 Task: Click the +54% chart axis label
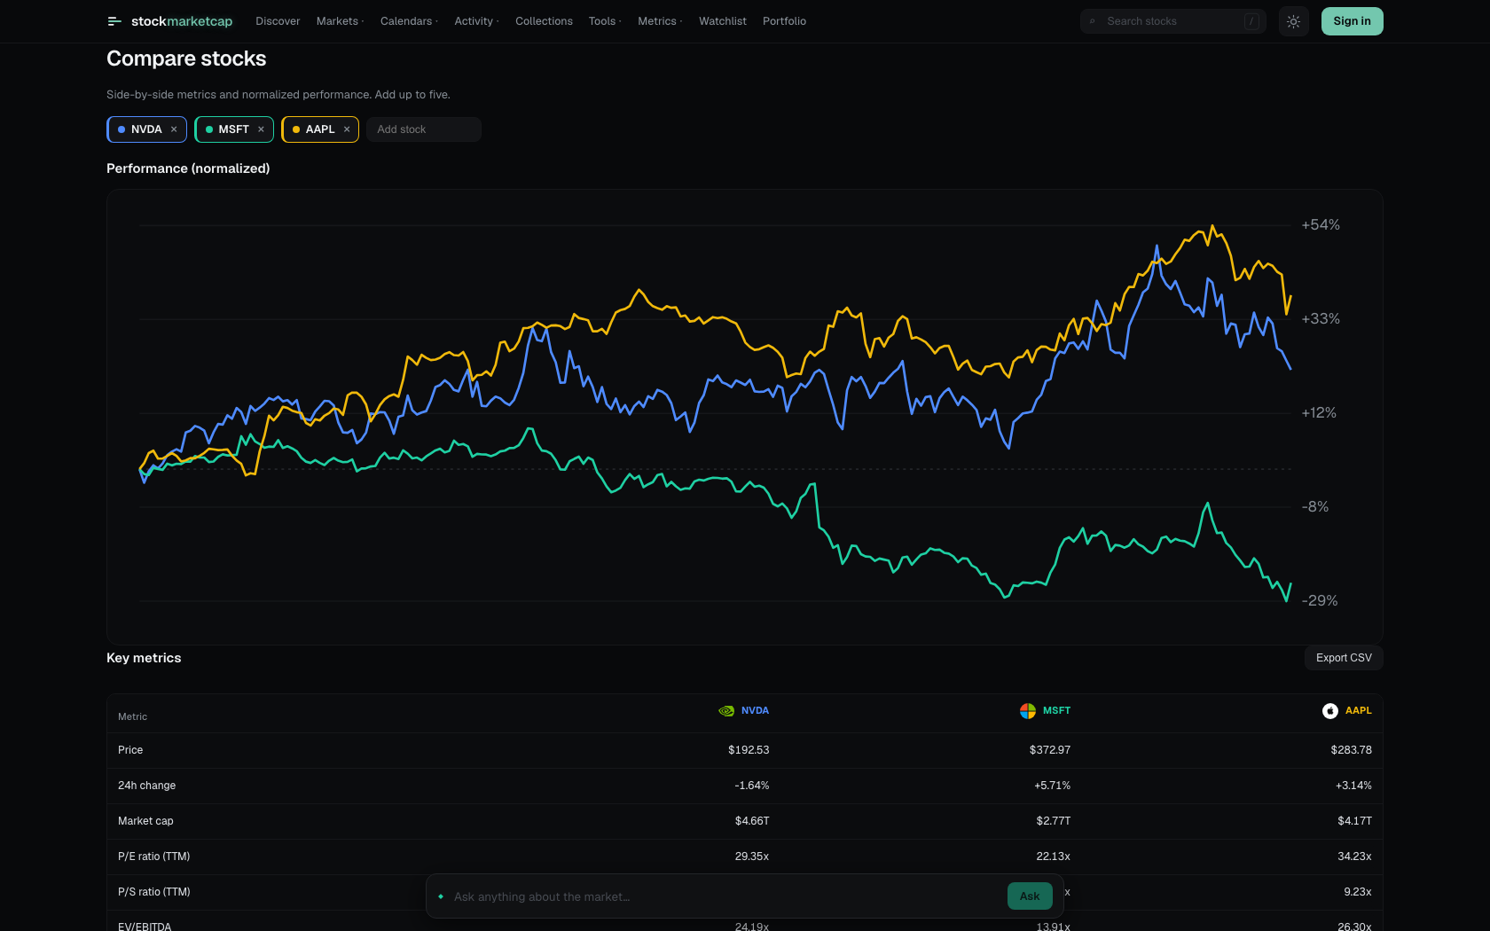coord(1321,225)
